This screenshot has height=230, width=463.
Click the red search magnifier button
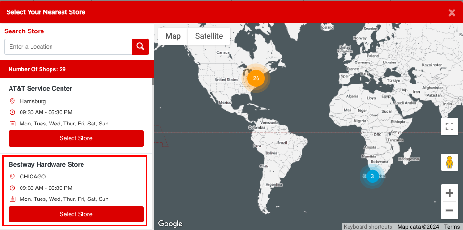(x=140, y=47)
